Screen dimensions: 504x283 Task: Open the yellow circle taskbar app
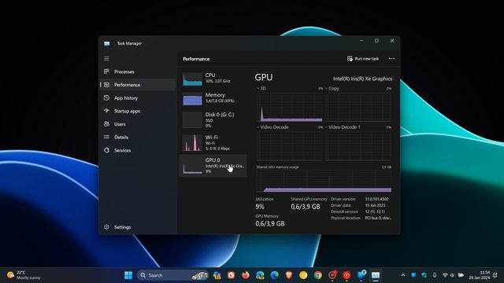(x=303, y=275)
